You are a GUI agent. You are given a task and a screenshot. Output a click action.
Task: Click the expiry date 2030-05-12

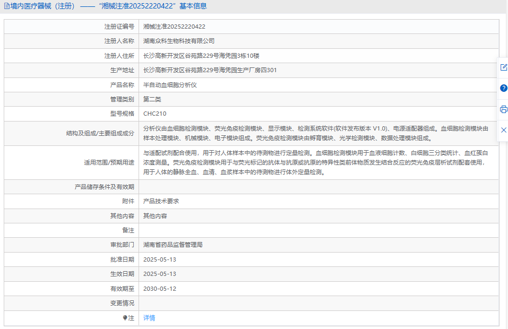(159, 289)
